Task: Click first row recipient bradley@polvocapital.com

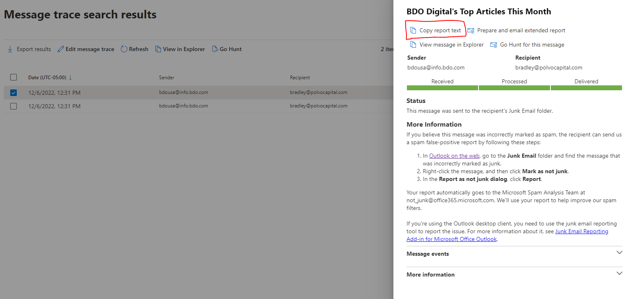Action: tap(319, 92)
